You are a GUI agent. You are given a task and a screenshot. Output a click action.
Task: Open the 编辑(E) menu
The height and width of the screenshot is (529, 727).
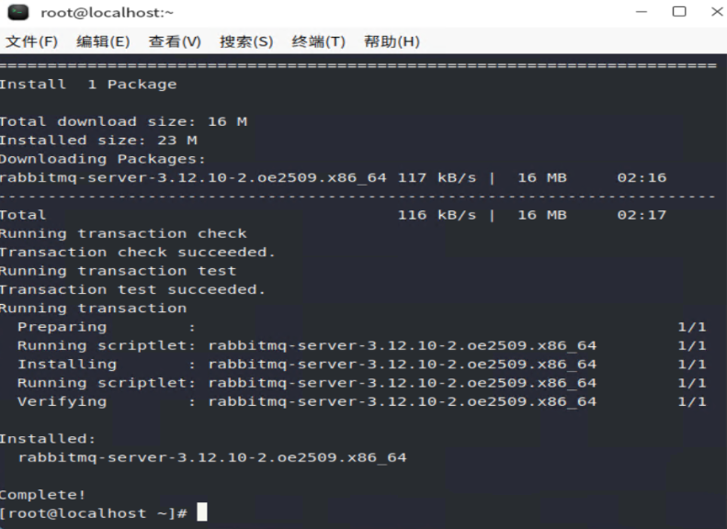[103, 41]
